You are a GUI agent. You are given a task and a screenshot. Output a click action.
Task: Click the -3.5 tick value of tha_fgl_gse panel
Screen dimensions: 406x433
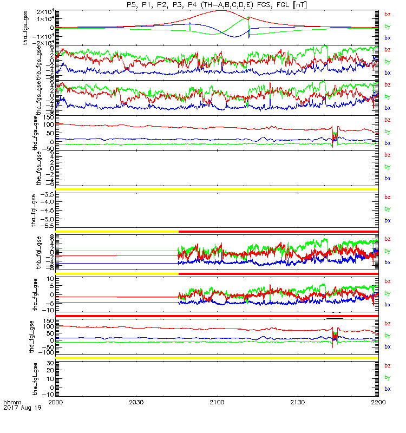point(47,194)
